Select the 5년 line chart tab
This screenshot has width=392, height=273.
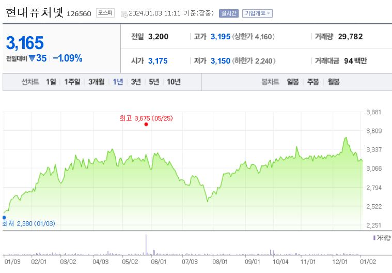tap(154, 82)
